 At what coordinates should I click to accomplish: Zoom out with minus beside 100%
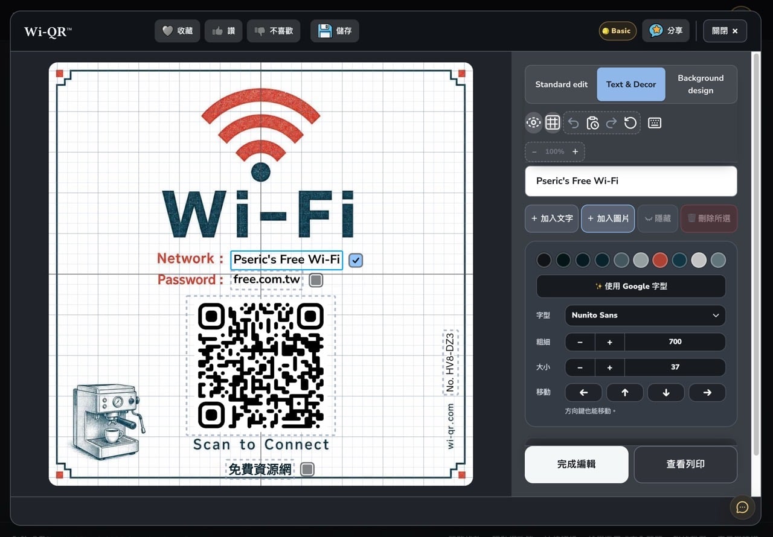pos(534,151)
